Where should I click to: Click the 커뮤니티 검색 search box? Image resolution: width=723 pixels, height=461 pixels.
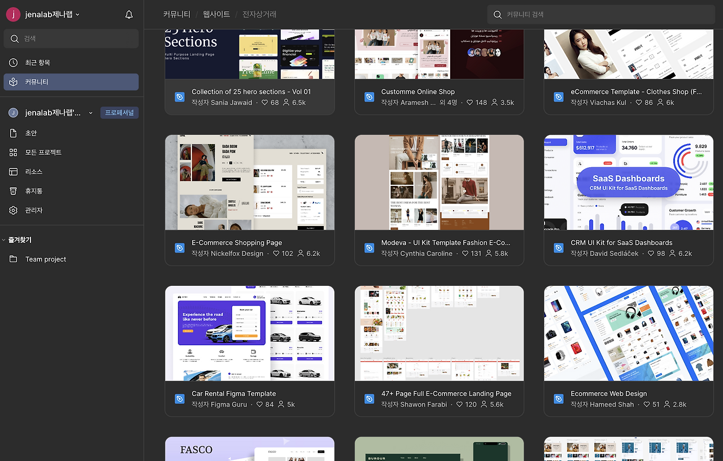point(600,15)
